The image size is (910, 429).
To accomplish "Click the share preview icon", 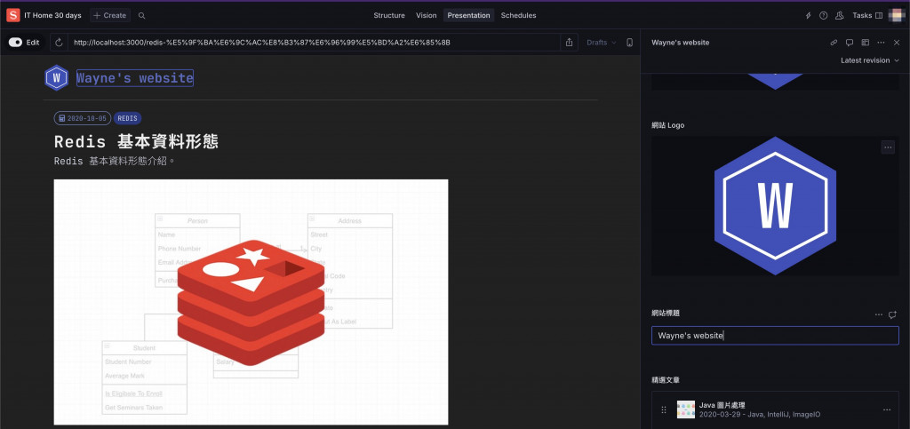I will pyautogui.click(x=569, y=43).
